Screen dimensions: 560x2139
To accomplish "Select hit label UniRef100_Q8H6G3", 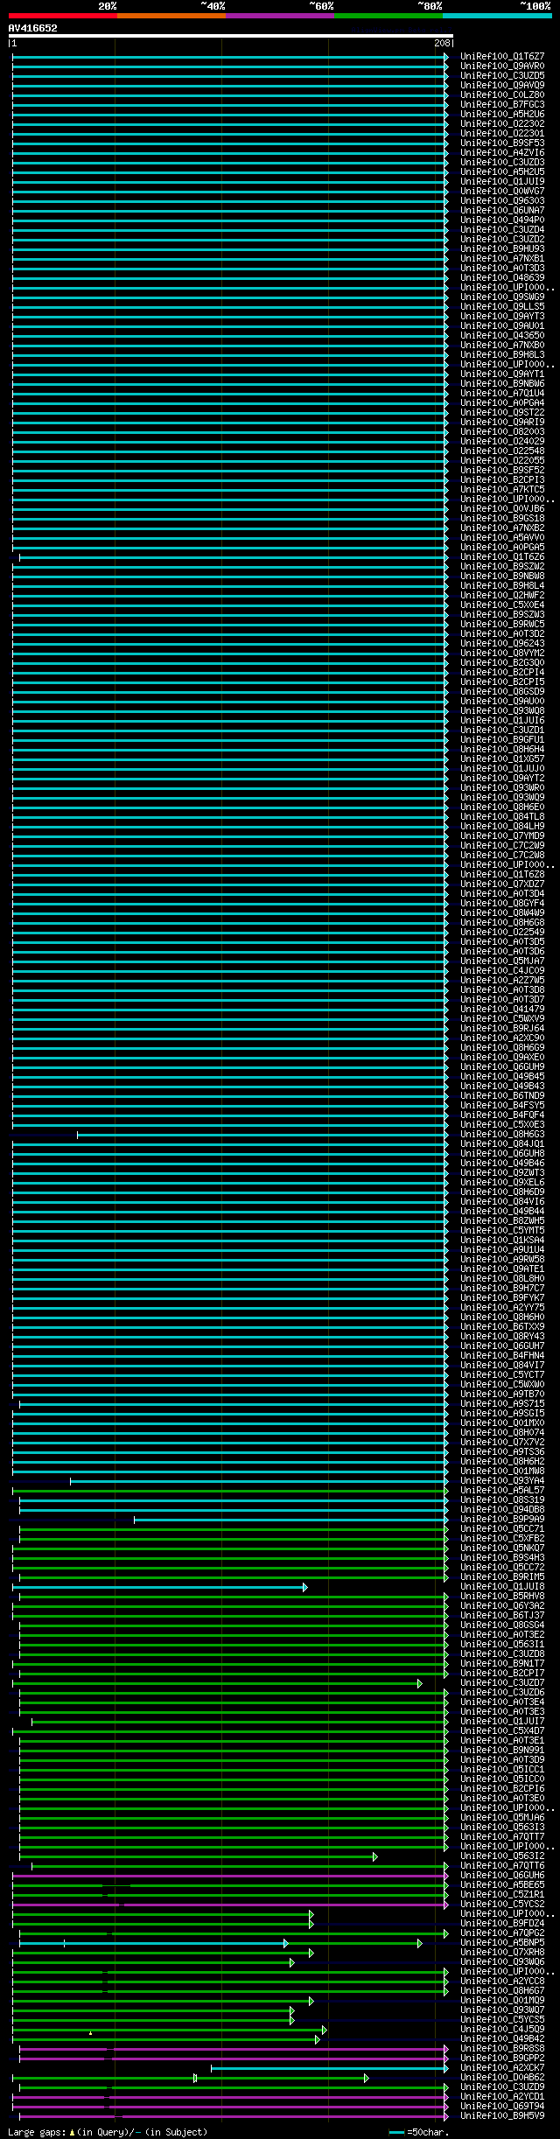I will [502, 1134].
